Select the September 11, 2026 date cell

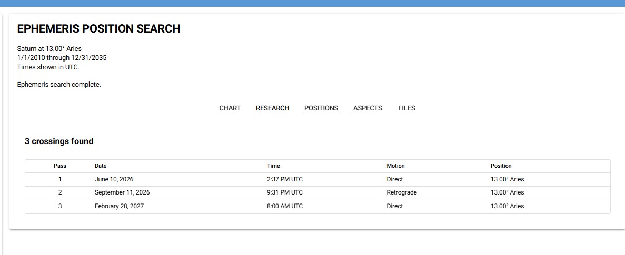122,192
